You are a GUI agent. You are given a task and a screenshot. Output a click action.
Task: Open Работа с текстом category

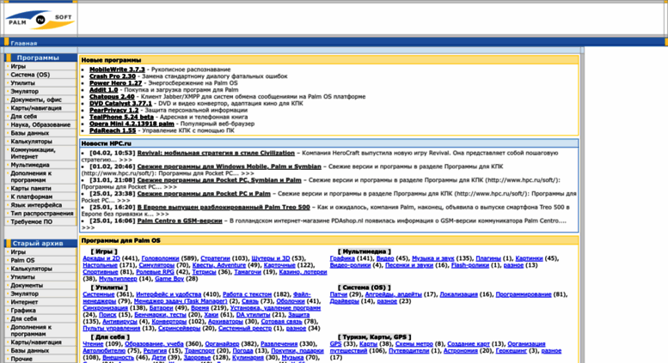[x=247, y=294]
